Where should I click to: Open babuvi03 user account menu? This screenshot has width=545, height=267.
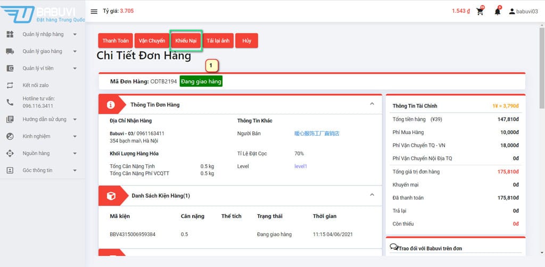pyautogui.click(x=524, y=12)
